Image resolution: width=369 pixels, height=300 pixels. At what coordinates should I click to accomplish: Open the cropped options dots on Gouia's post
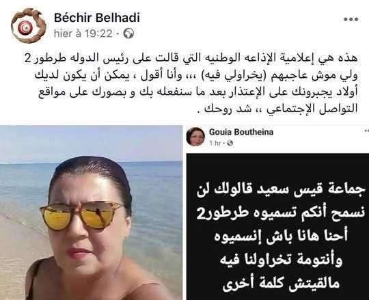(x=366, y=130)
